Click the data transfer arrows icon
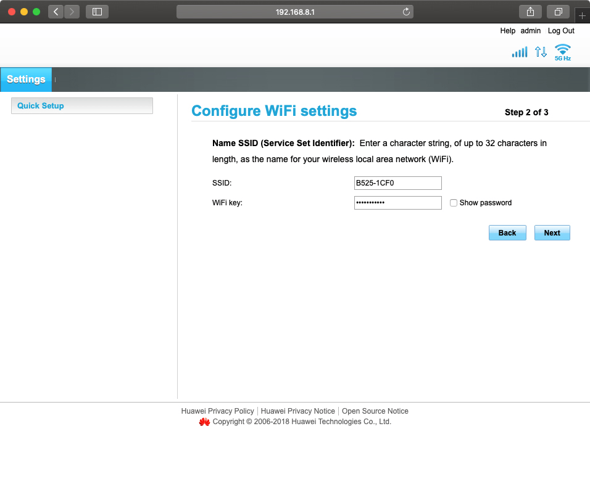590x479 pixels. [541, 52]
